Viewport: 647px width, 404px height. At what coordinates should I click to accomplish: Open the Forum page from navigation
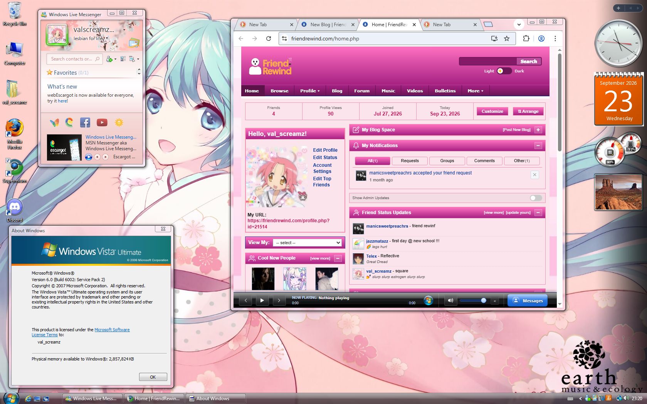tap(361, 91)
